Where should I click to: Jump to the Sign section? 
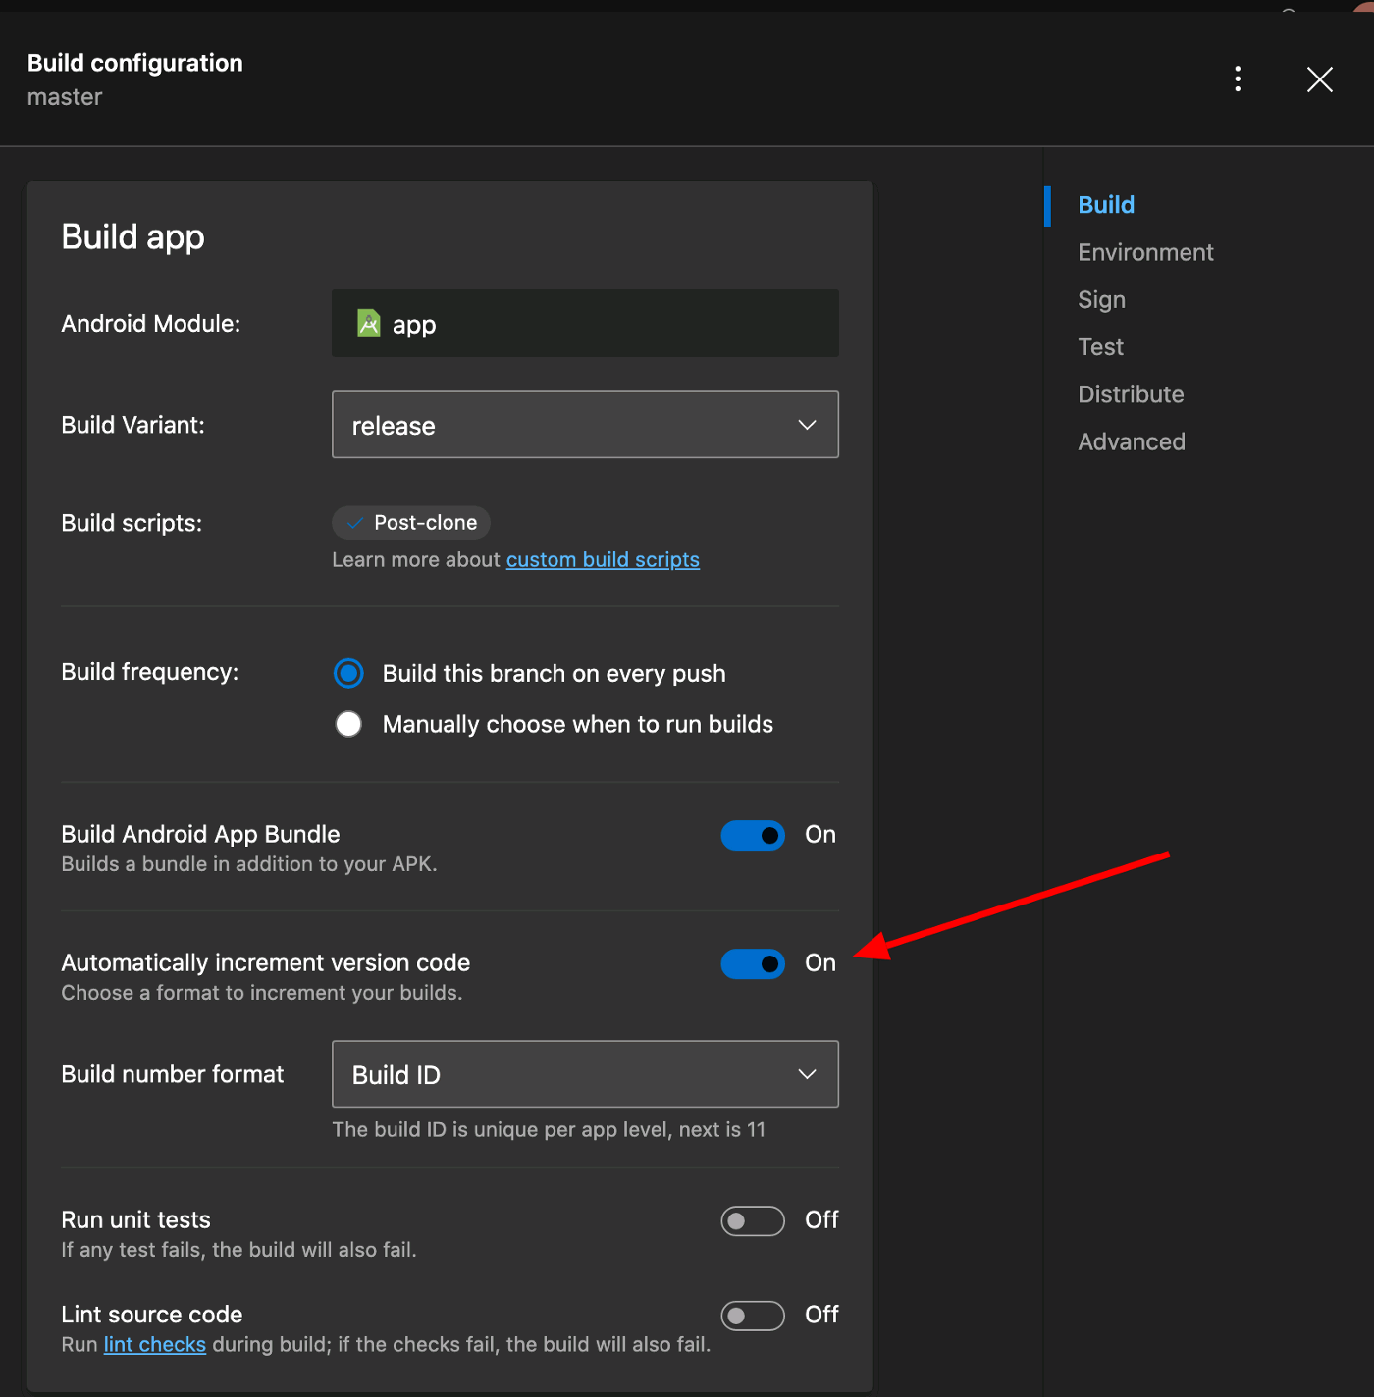[1101, 299]
